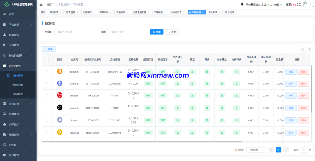Check the ethusdt row checkbox
The image size is (315, 161).
(x=47, y=84)
